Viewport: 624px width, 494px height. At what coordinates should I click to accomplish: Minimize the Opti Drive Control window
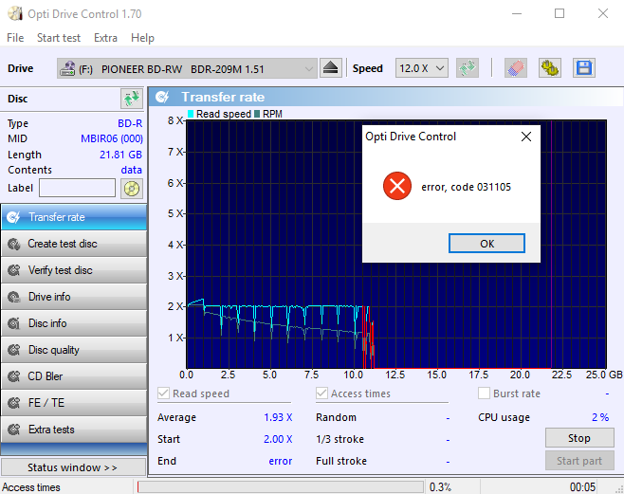click(517, 14)
